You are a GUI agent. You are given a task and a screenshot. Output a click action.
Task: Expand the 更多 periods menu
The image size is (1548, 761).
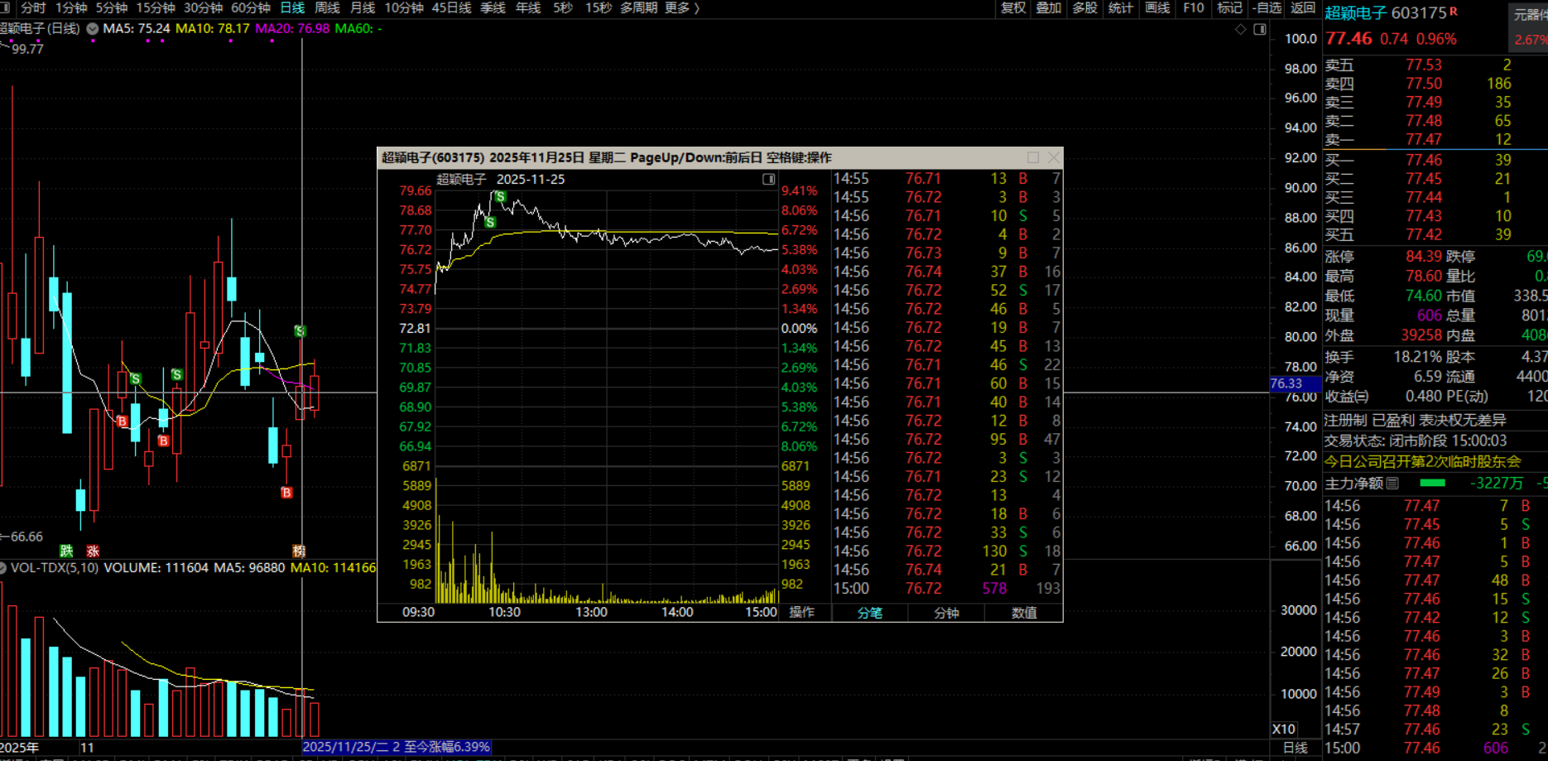coord(682,7)
